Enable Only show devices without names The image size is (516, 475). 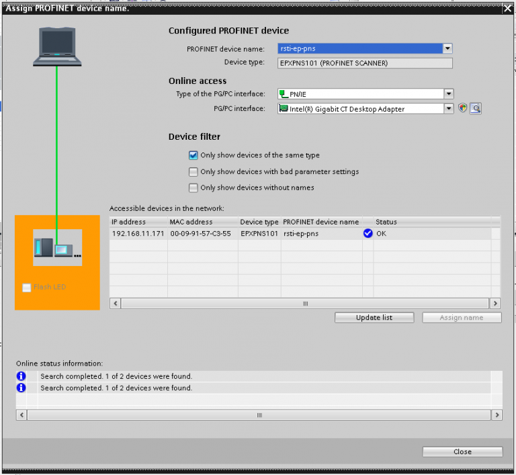(193, 187)
